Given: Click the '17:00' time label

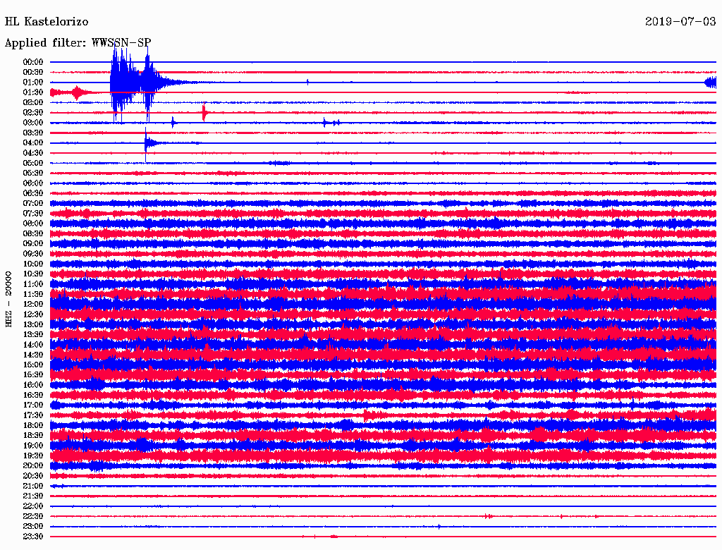Looking at the screenshot, I should coord(33,405).
